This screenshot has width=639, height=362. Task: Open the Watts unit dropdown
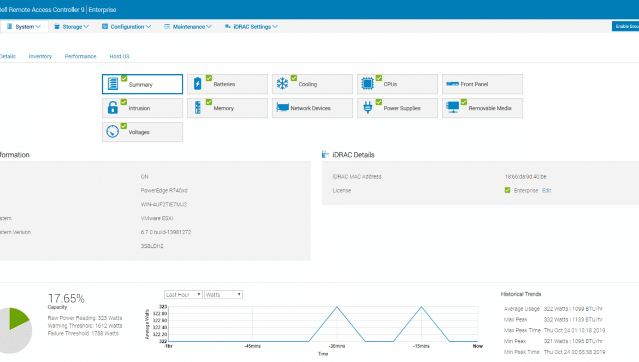pyautogui.click(x=223, y=294)
